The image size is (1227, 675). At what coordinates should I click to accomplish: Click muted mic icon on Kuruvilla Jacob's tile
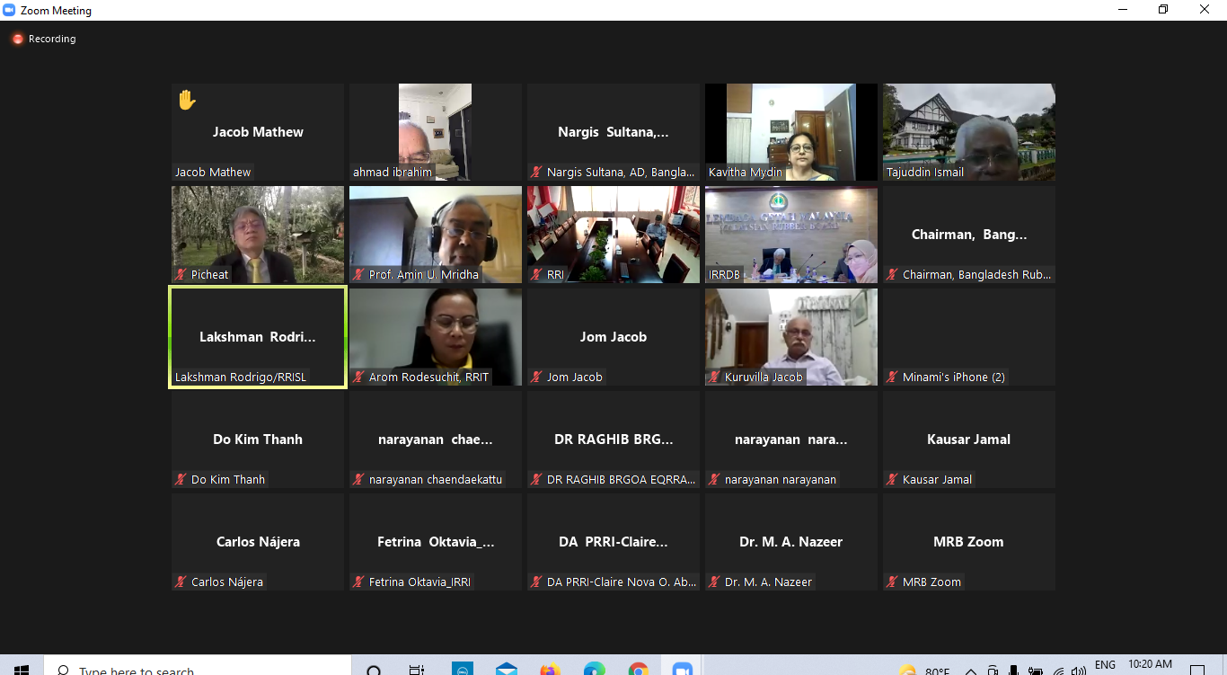click(714, 377)
